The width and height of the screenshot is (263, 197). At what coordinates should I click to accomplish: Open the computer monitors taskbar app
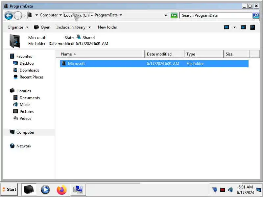[78, 190]
